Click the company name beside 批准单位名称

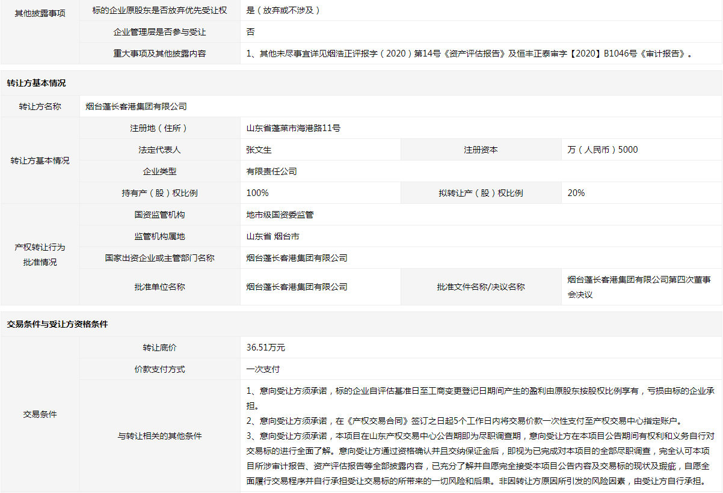click(x=297, y=287)
